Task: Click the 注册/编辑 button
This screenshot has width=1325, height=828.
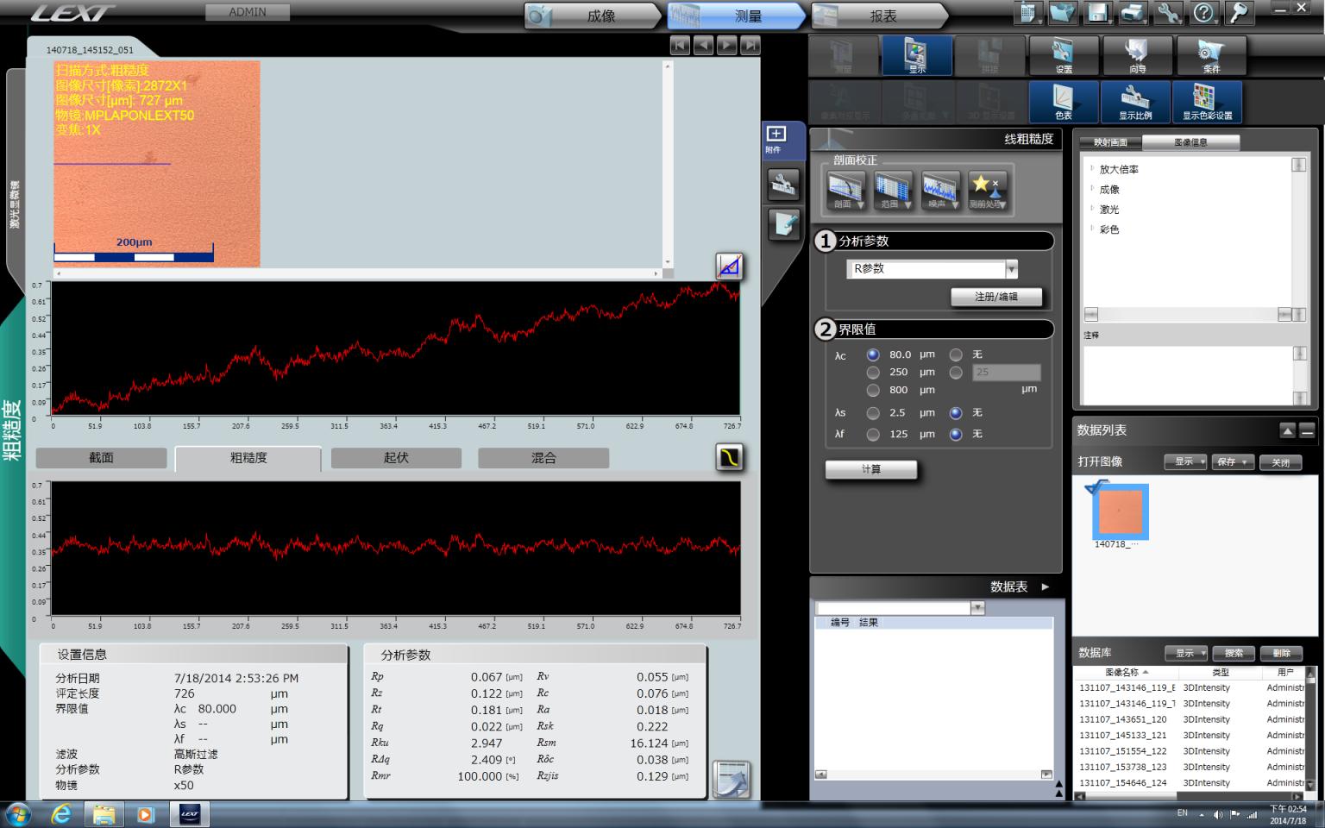Action: tap(996, 297)
